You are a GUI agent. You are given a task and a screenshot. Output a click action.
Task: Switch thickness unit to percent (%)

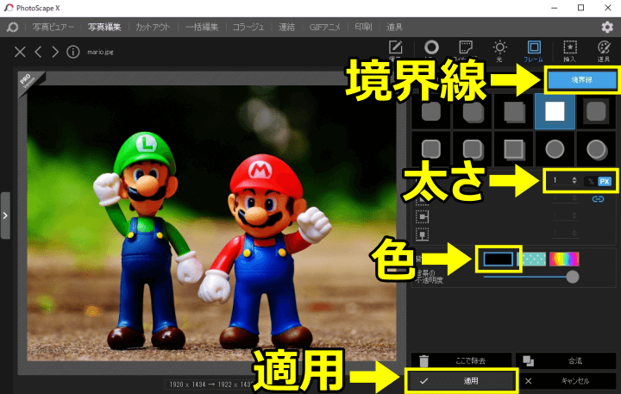[x=591, y=181]
